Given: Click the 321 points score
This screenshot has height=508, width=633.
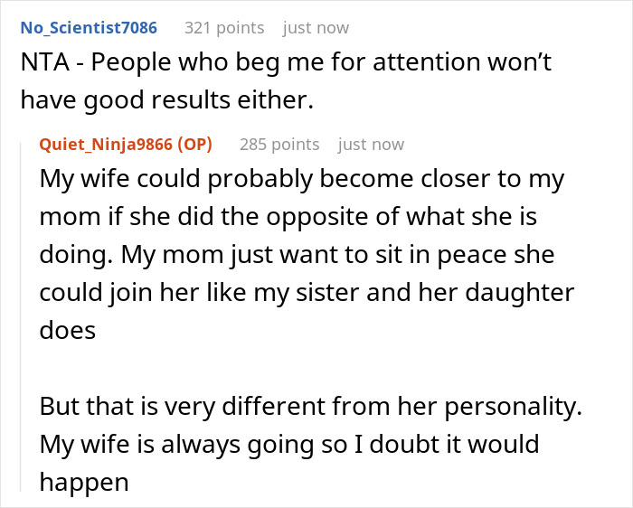Looking at the screenshot, I should tap(224, 28).
